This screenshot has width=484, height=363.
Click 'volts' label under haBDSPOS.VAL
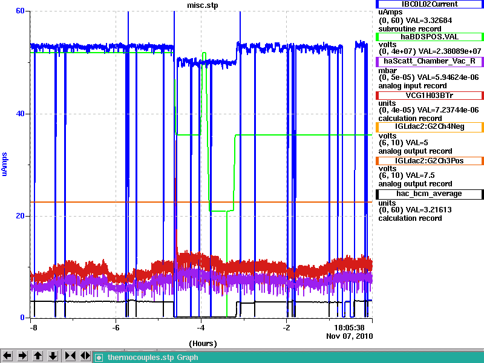[x=387, y=44]
